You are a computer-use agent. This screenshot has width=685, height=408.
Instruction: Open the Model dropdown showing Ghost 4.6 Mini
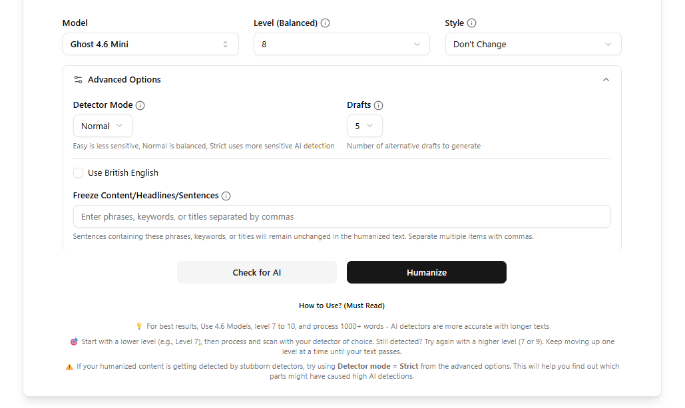coord(150,44)
